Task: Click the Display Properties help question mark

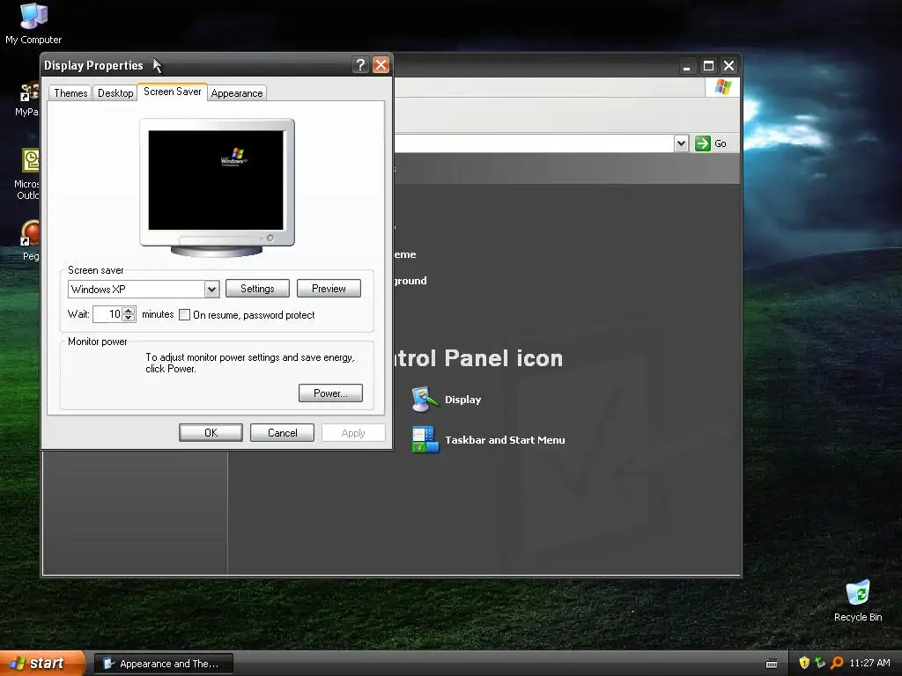Action: [360, 65]
